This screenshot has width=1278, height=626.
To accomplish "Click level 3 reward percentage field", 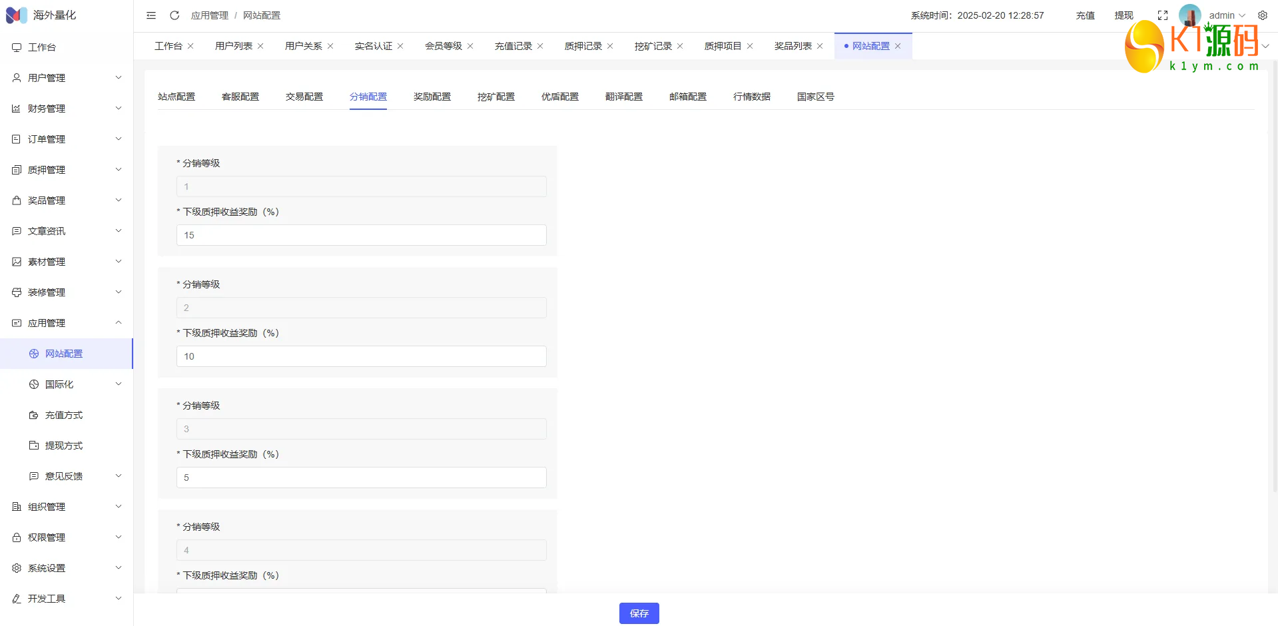I will coord(361,477).
